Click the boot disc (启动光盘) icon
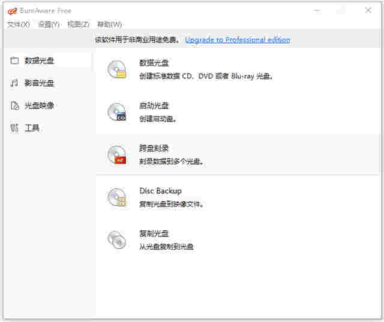Viewport: 384px width, 322px height. (117, 112)
